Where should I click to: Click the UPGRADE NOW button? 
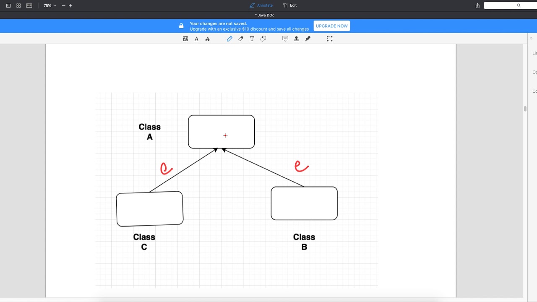[331, 26]
